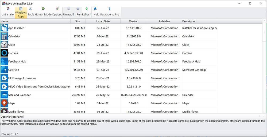This screenshot has height=137, width=267.
Task: Click the Run toolbar button
Action: 79,12
